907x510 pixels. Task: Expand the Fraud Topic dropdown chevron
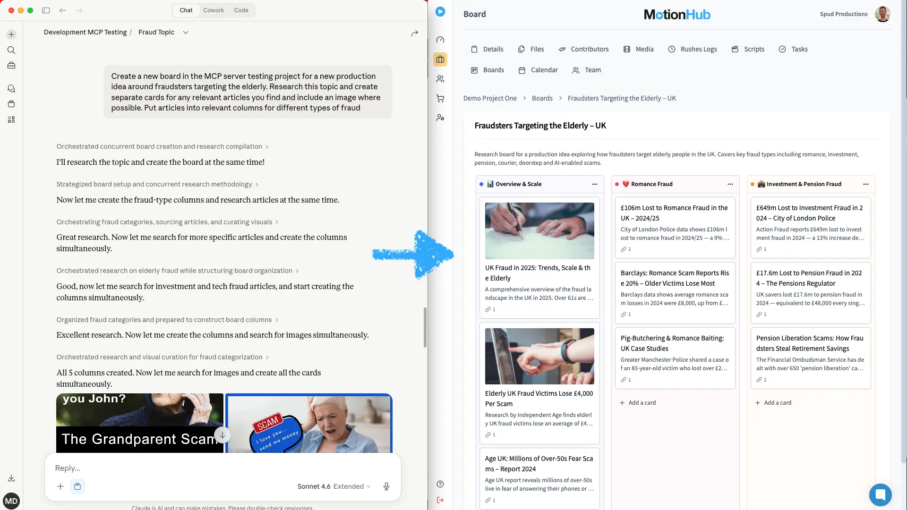[x=185, y=32]
